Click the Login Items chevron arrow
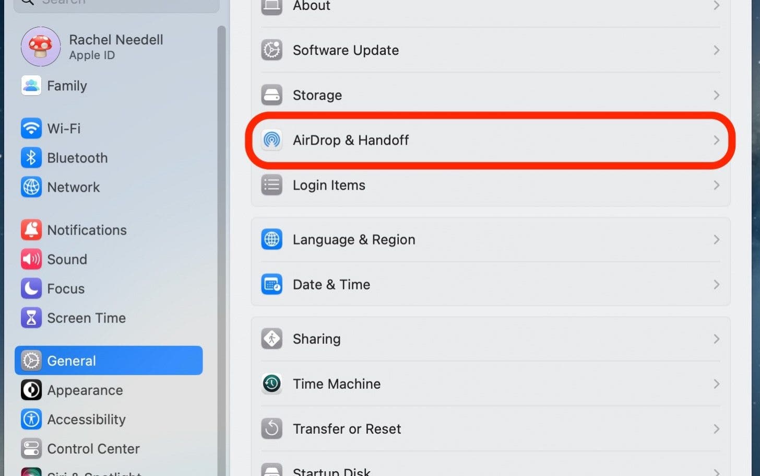Screen dimensions: 760x476 [716, 185]
